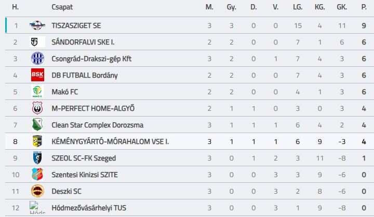
Task: Select the Hódmezővásárhelyi TUS team name
Action: [x=89, y=208]
